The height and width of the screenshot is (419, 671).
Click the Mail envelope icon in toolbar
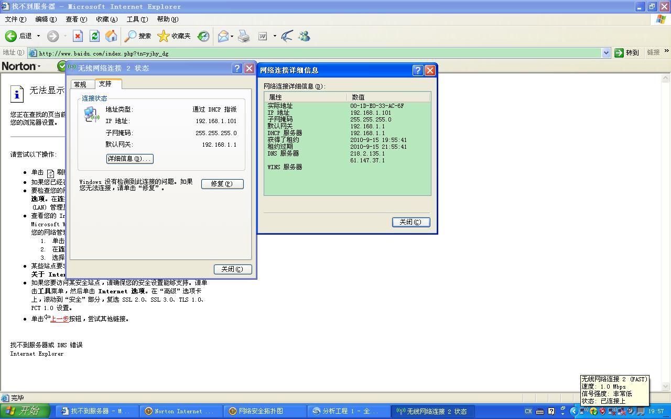click(223, 36)
